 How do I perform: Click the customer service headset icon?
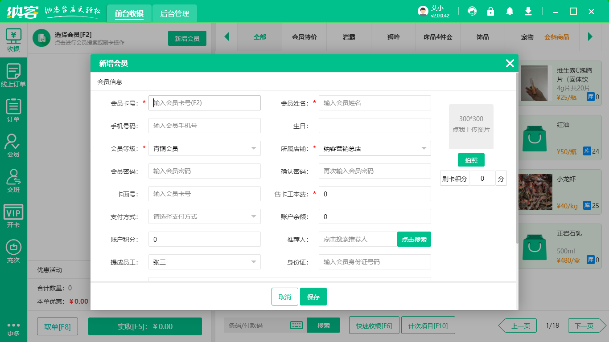tap(472, 12)
